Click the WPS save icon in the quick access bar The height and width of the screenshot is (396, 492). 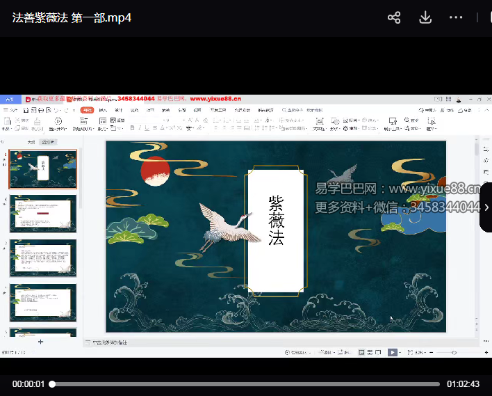[x=26, y=110]
